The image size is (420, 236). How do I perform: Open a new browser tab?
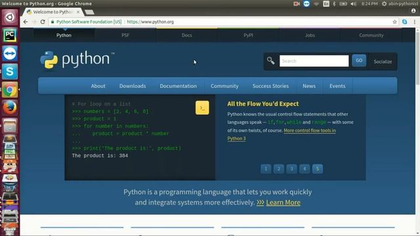click(89, 12)
